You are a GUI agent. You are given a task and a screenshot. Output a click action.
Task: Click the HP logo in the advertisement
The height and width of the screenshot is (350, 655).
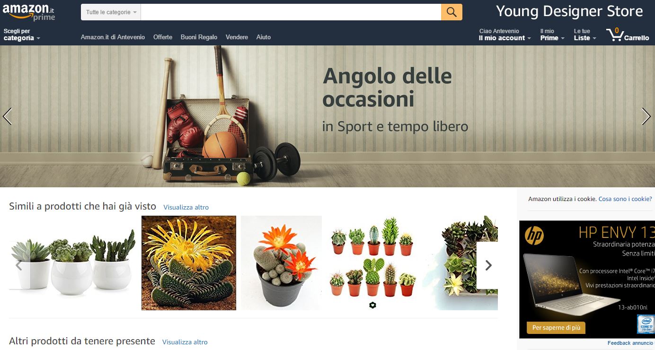tap(534, 236)
